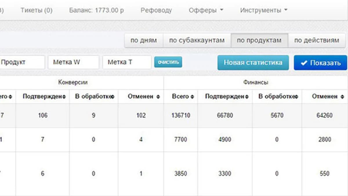Select the conversions cell with value 7

click(43, 139)
